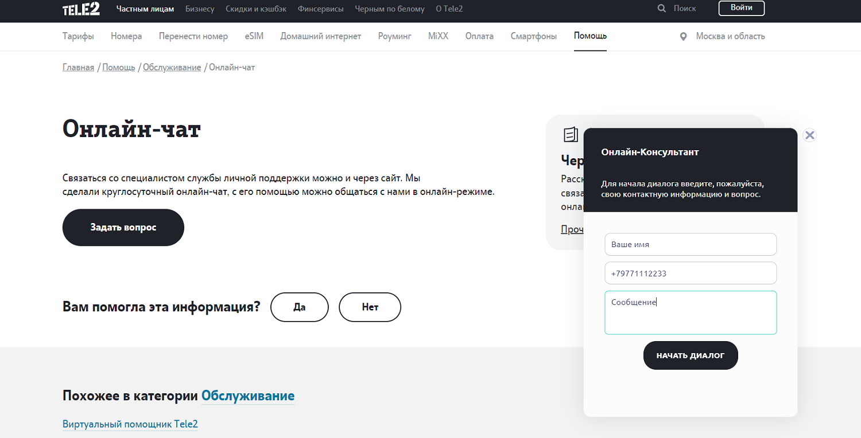This screenshot has width=861, height=438.
Task: Open the Частным лицам section
Action: pos(145,9)
